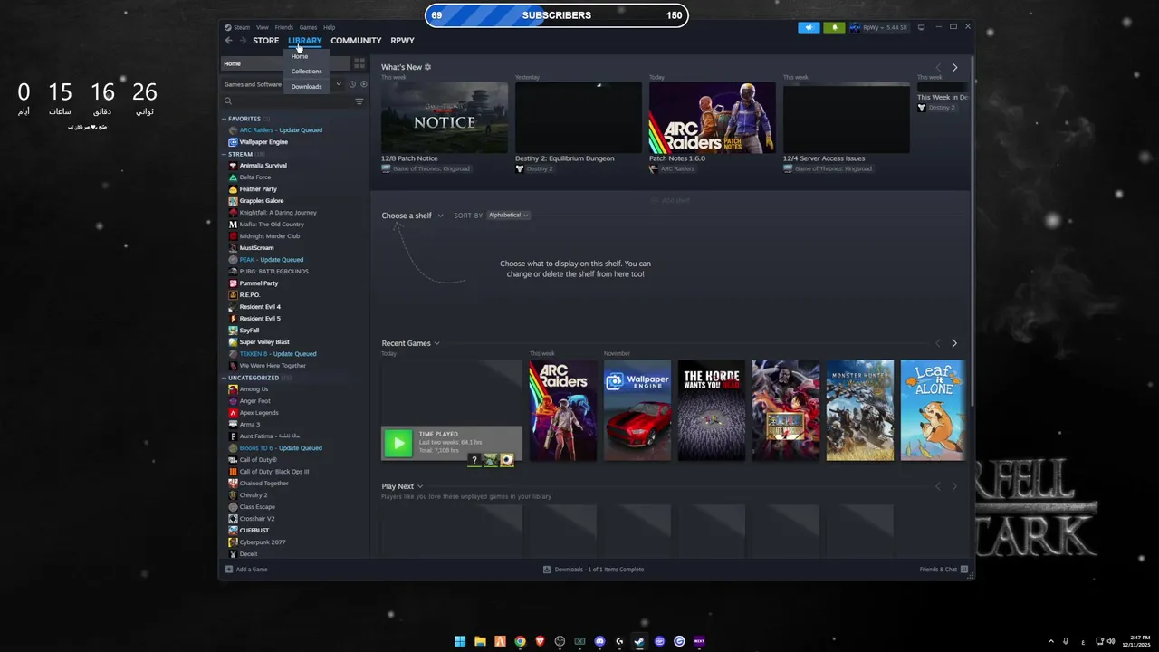The image size is (1159, 652).
Task: Click the Add a Game plus icon
Action: [x=229, y=570]
